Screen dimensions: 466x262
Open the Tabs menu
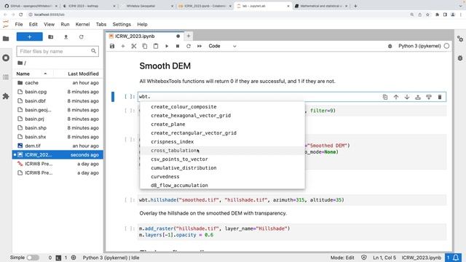pos(101,24)
